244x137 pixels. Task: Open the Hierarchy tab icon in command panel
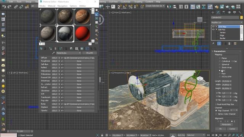tap(224, 13)
